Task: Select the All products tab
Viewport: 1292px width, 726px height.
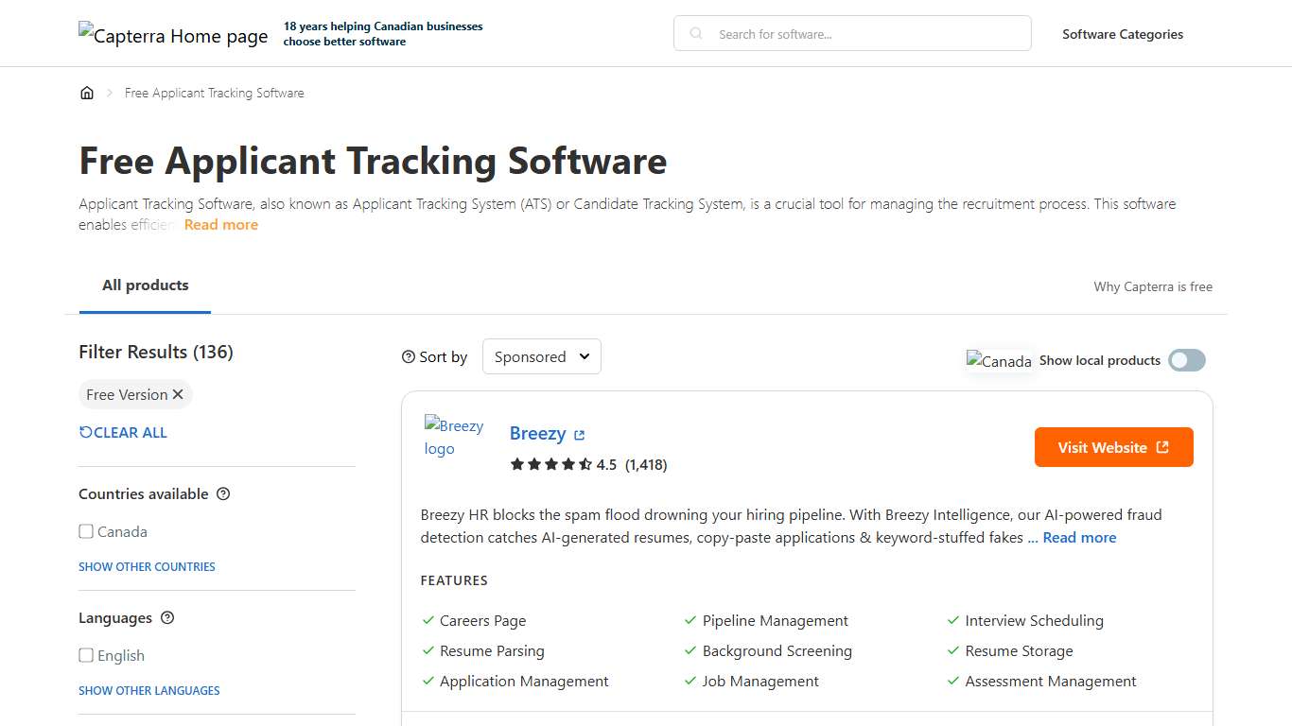Action: point(145,285)
